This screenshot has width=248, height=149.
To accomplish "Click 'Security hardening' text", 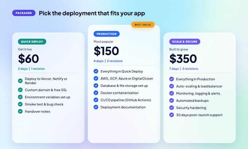I will pos(191,108).
